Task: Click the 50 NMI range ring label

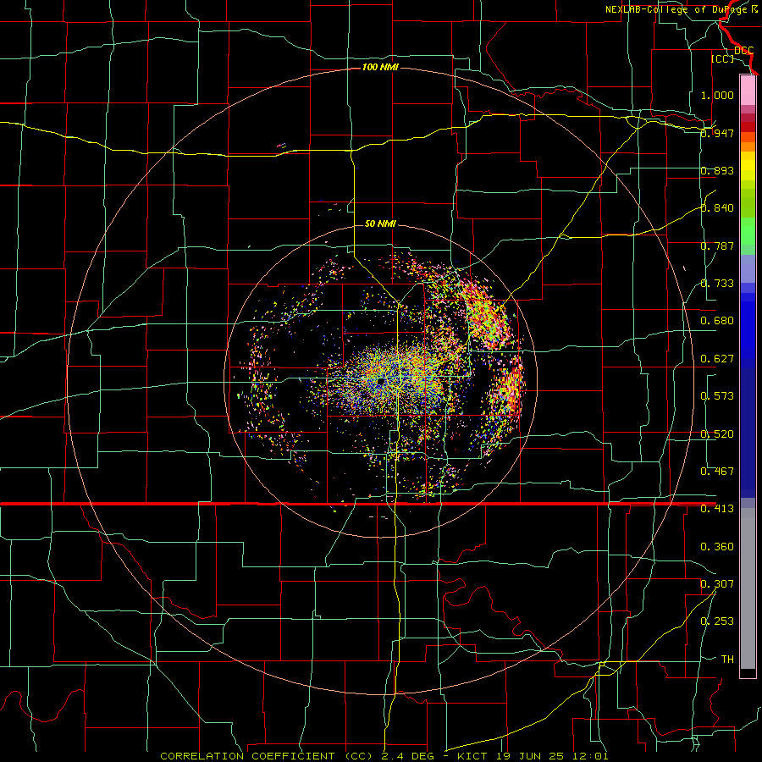Action: [380, 224]
